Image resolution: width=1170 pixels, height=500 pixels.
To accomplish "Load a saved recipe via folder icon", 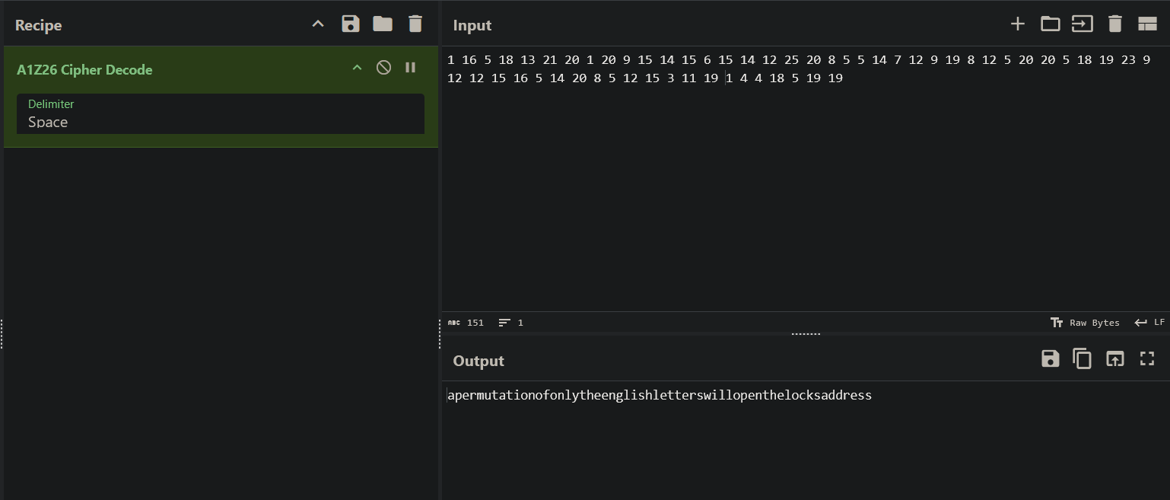I will click(x=383, y=24).
